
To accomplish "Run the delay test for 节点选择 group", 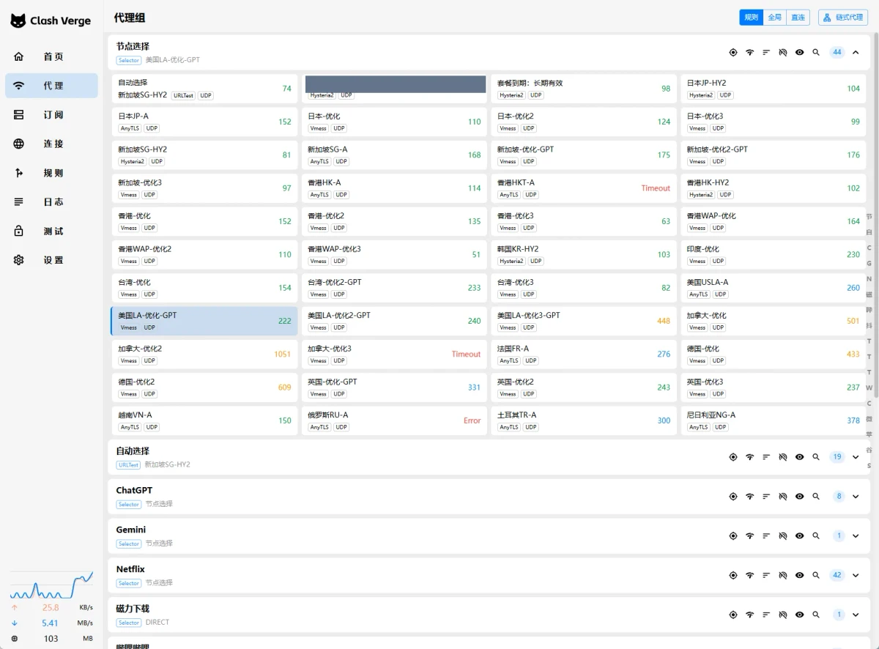I will pos(749,52).
